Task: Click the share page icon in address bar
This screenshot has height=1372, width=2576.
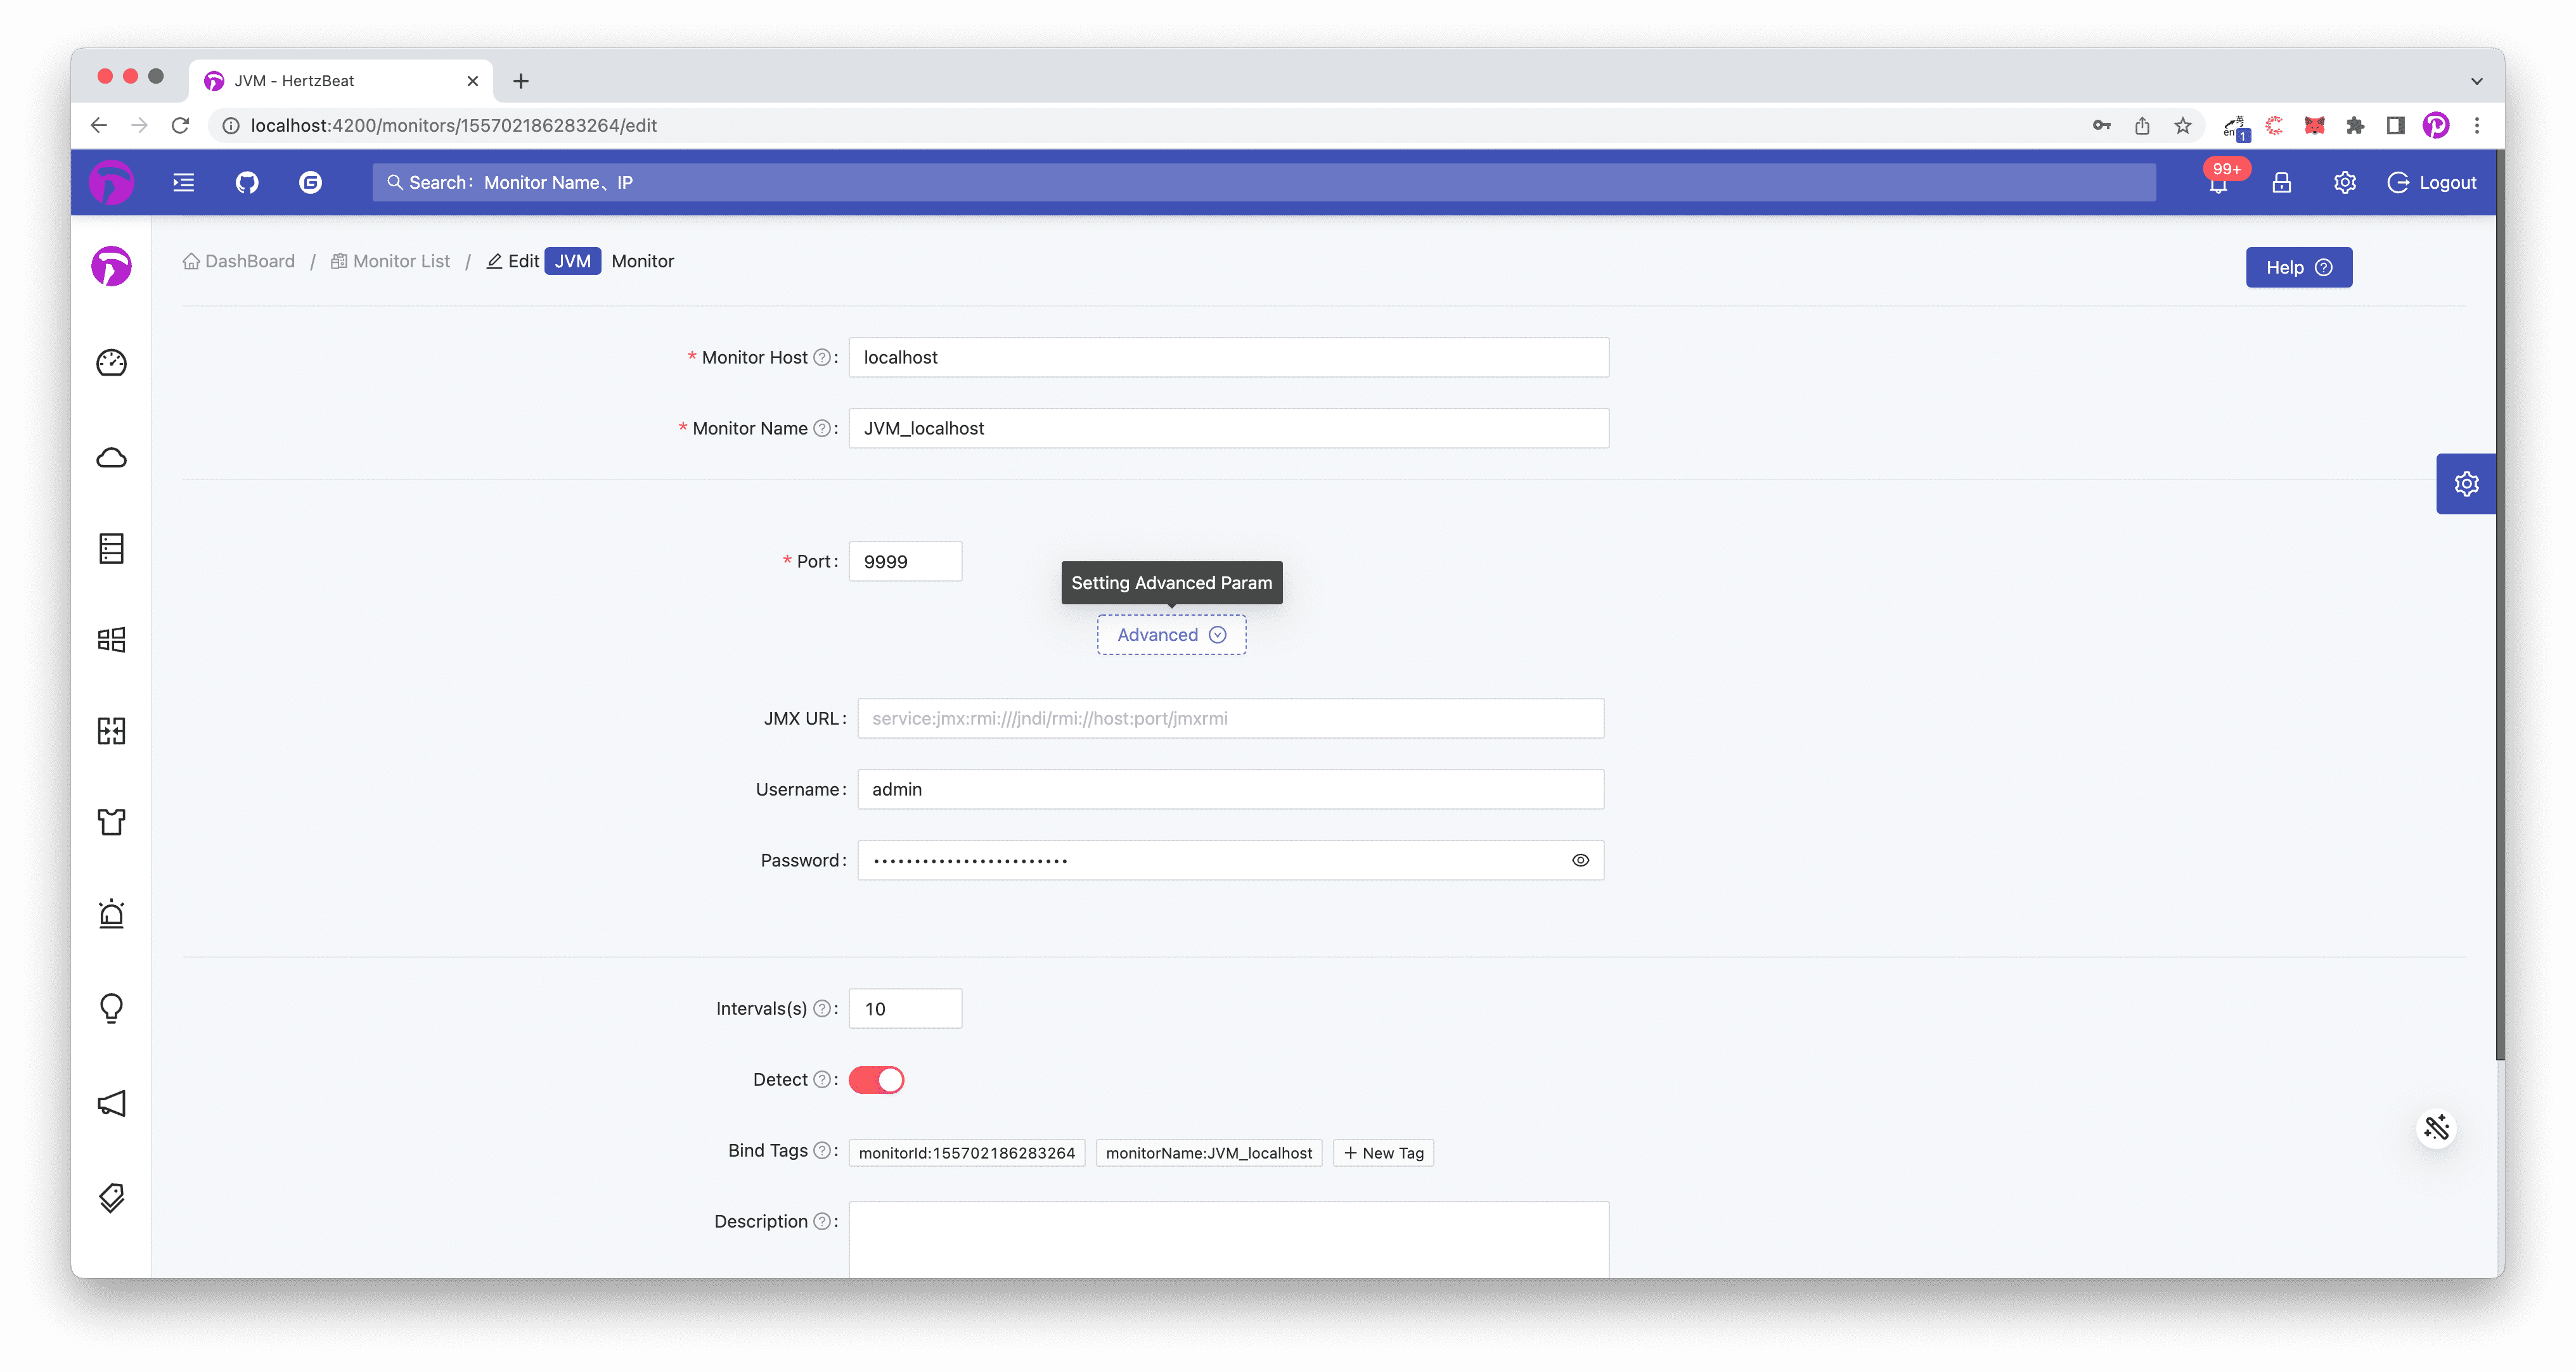Action: [x=2141, y=125]
